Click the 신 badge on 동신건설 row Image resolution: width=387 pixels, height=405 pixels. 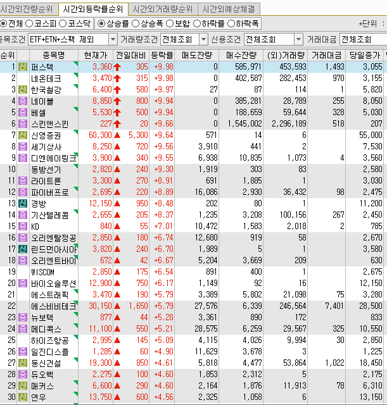(23, 363)
